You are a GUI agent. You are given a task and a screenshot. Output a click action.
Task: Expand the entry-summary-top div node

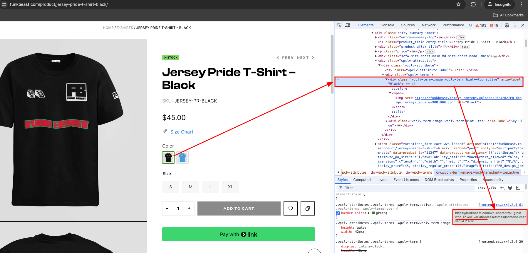click(x=376, y=37)
